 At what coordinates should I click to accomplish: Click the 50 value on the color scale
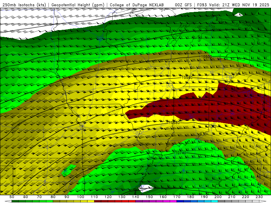12,197
